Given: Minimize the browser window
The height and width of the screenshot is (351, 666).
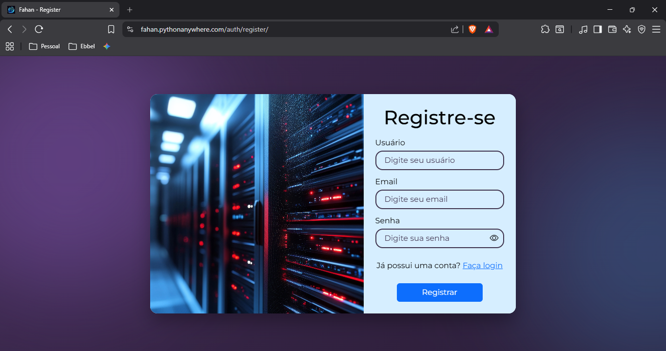Looking at the screenshot, I should [x=610, y=10].
